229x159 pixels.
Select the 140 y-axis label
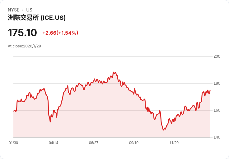(x=217, y=137)
